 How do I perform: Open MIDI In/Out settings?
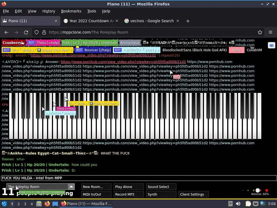tap(96, 194)
